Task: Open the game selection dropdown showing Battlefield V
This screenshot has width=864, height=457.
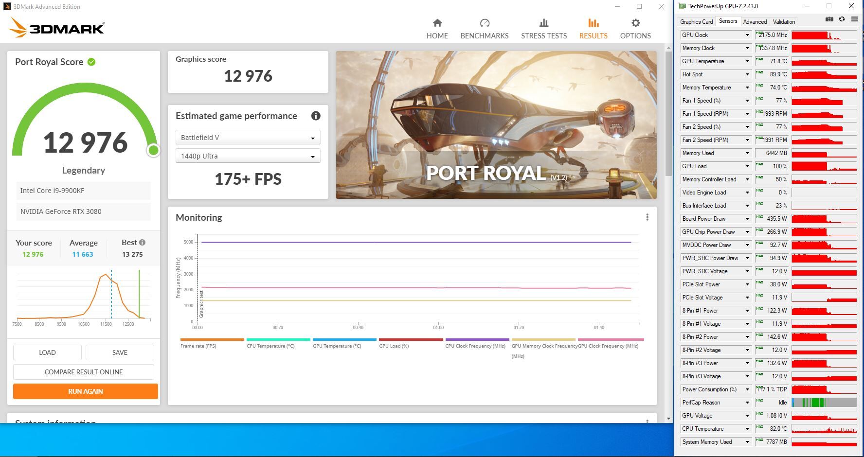Action: point(248,138)
